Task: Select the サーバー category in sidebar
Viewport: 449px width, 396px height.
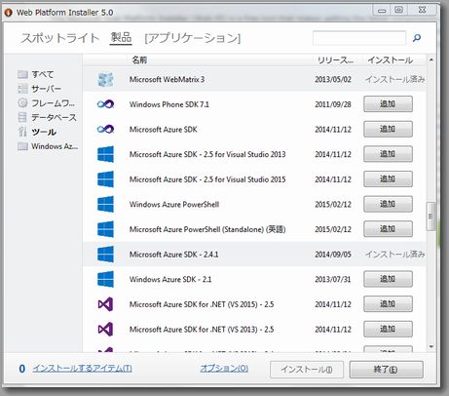Action: coord(39,89)
